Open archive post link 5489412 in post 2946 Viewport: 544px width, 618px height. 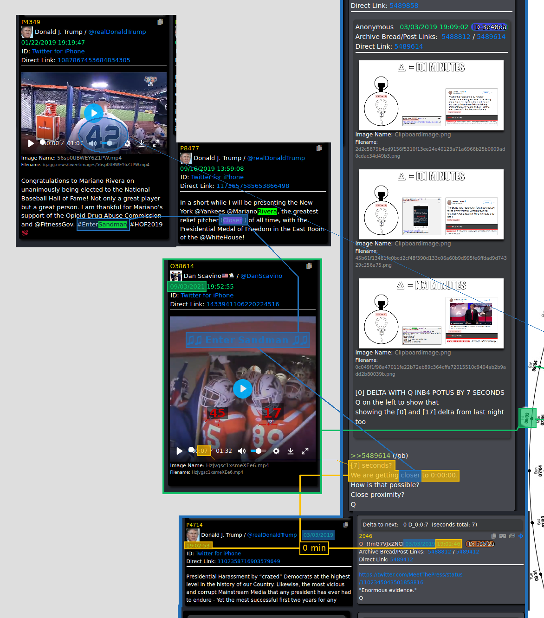pos(467,552)
